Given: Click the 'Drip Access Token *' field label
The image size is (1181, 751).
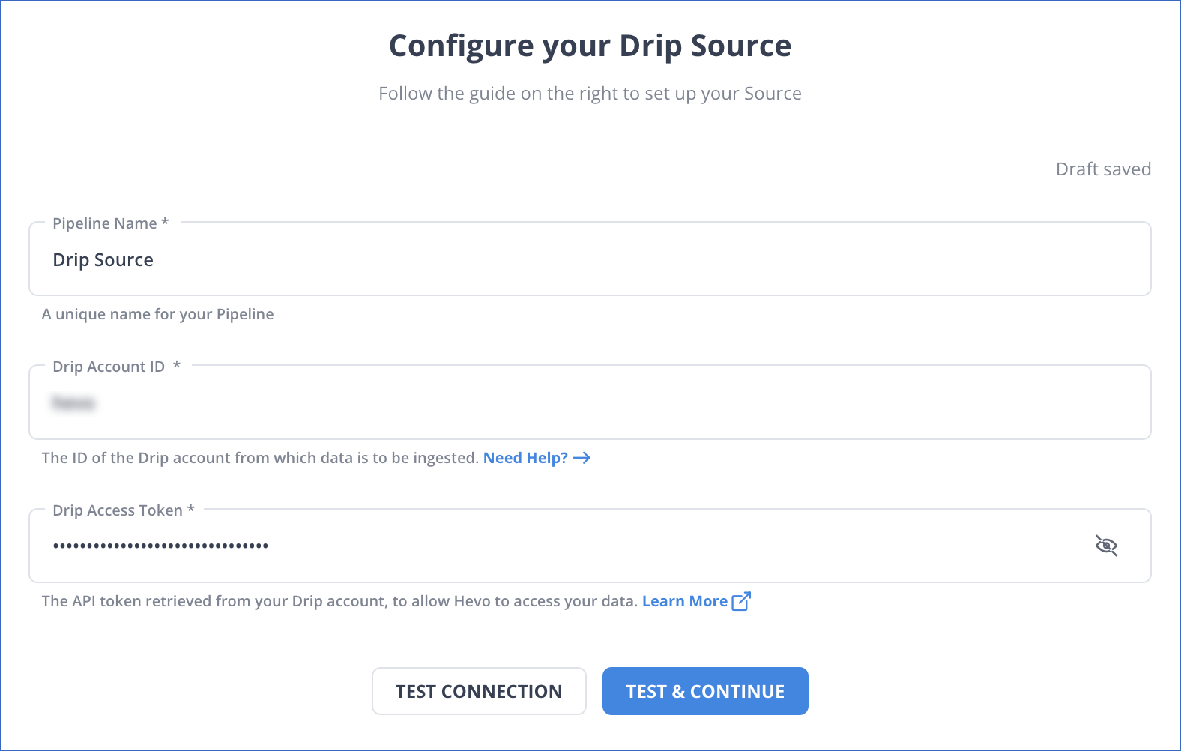Looking at the screenshot, I should tap(124, 510).
